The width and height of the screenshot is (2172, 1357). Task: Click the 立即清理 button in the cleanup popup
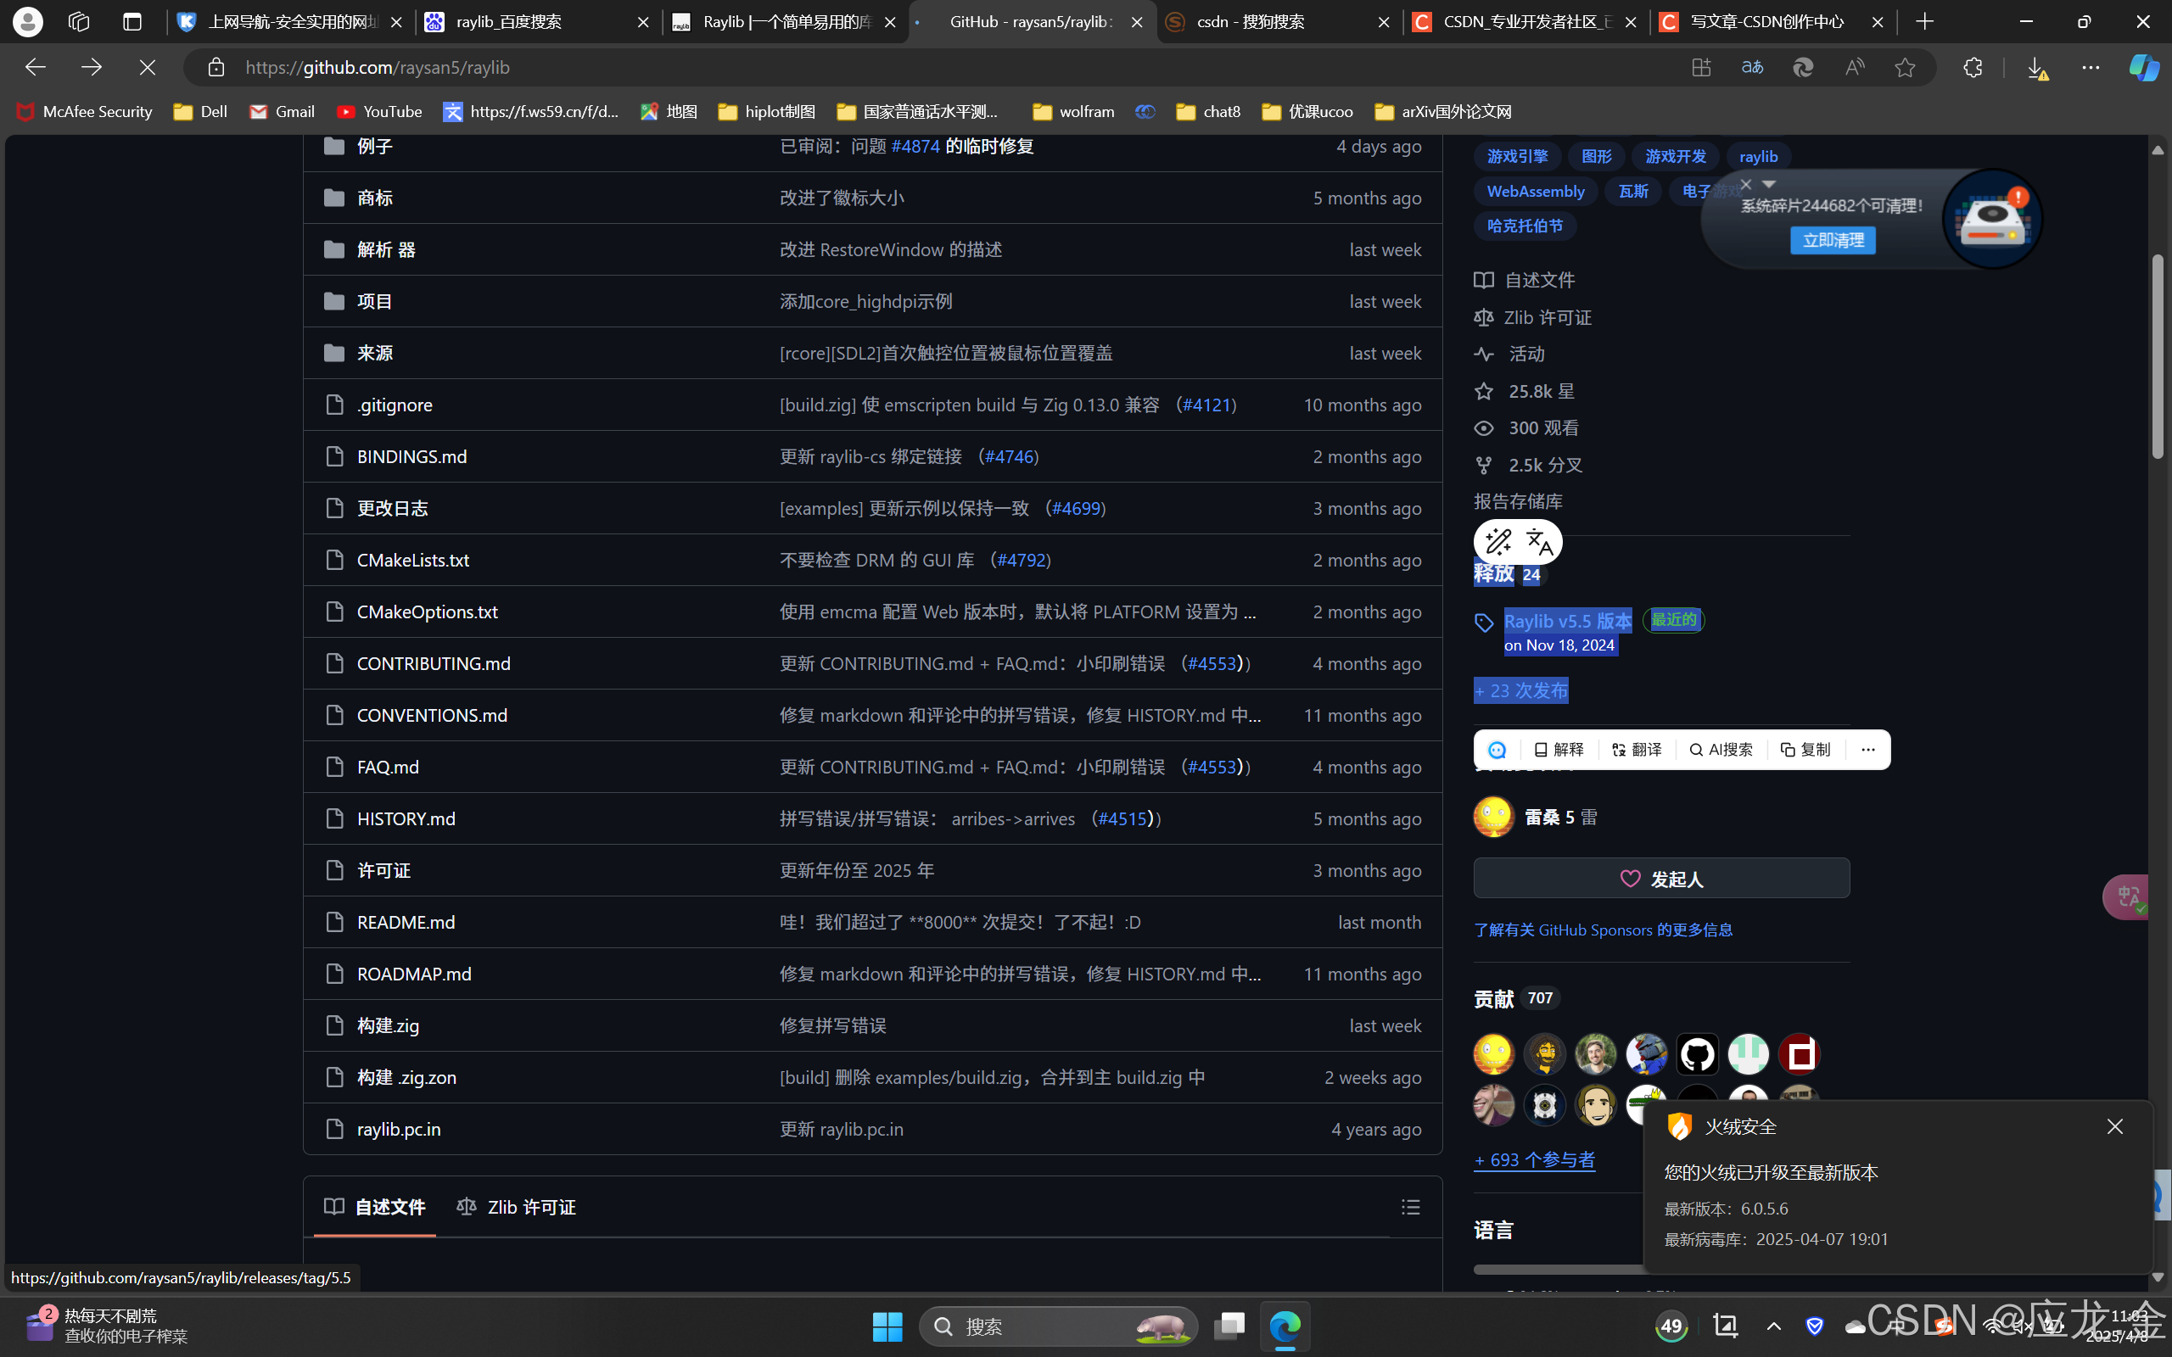click(1833, 240)
